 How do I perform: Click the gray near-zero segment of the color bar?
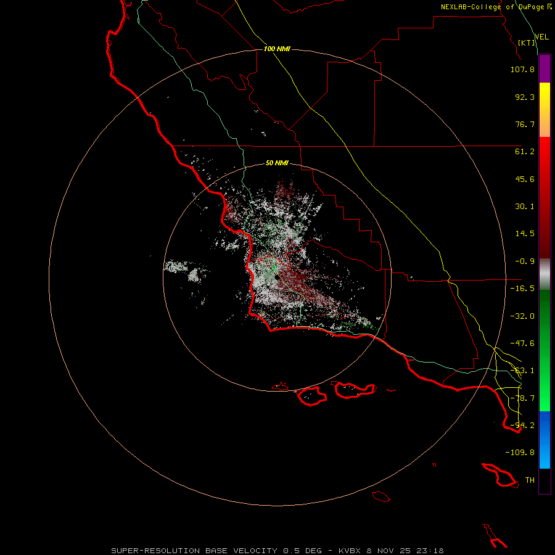[x=545, y=274]
